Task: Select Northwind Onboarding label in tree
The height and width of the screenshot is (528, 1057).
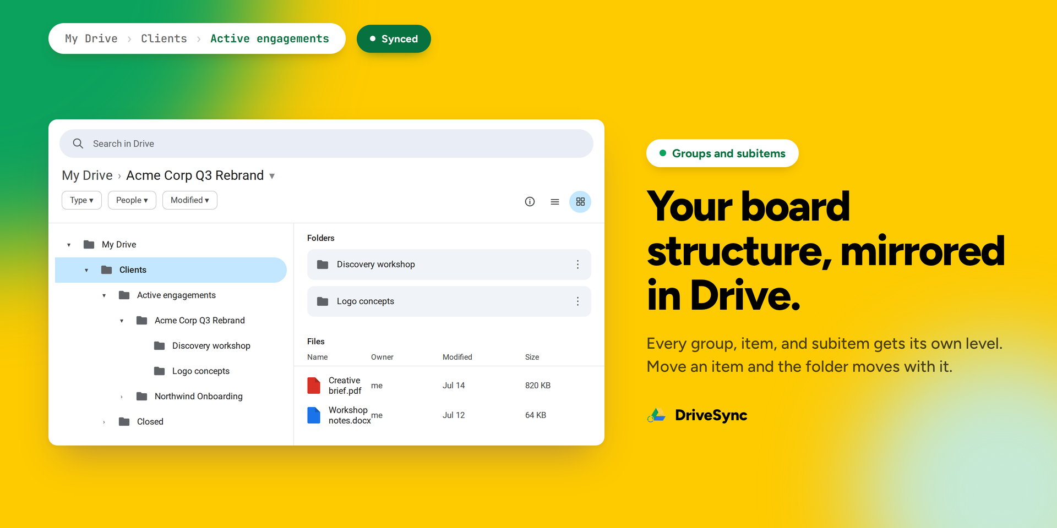Action: (x=199, y=396)
